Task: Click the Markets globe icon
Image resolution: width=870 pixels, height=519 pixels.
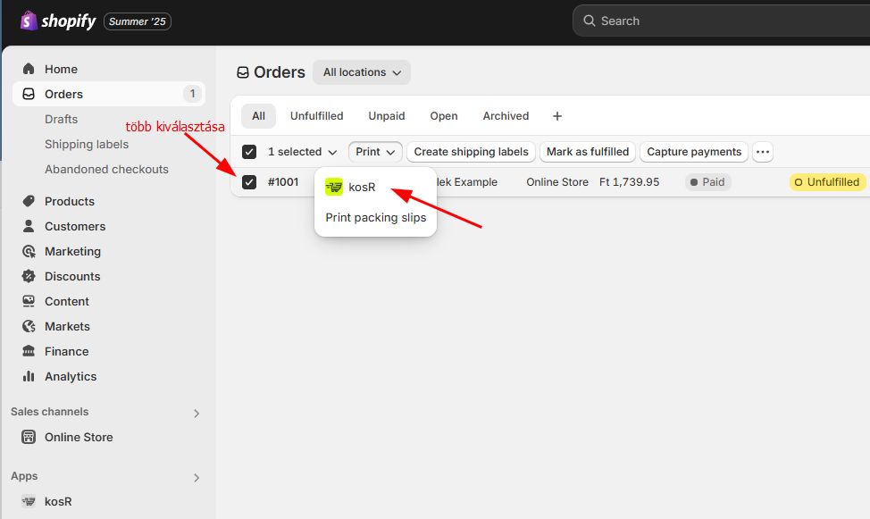Action: [29, 326]
